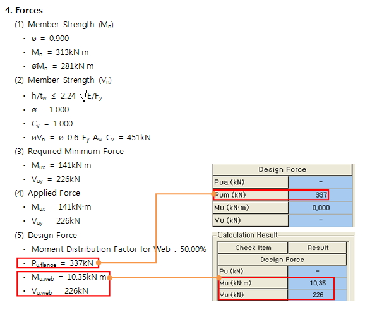Select the Pua (kN) value cell
This screenshot has height=317, width=365.
320,182
